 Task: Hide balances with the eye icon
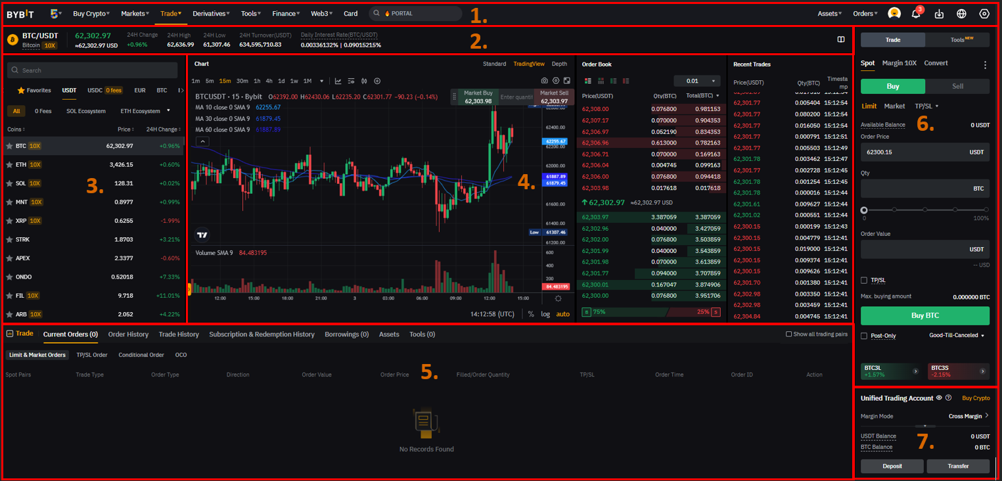tap(939, 398)
